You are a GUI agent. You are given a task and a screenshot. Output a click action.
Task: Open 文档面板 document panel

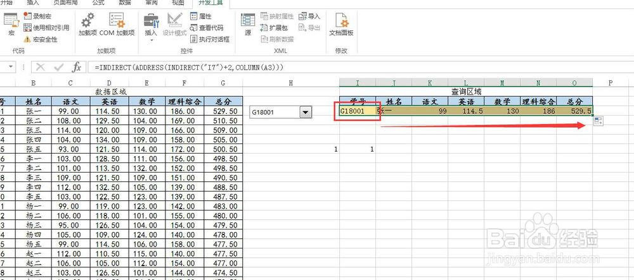click(x=341, y=25)
